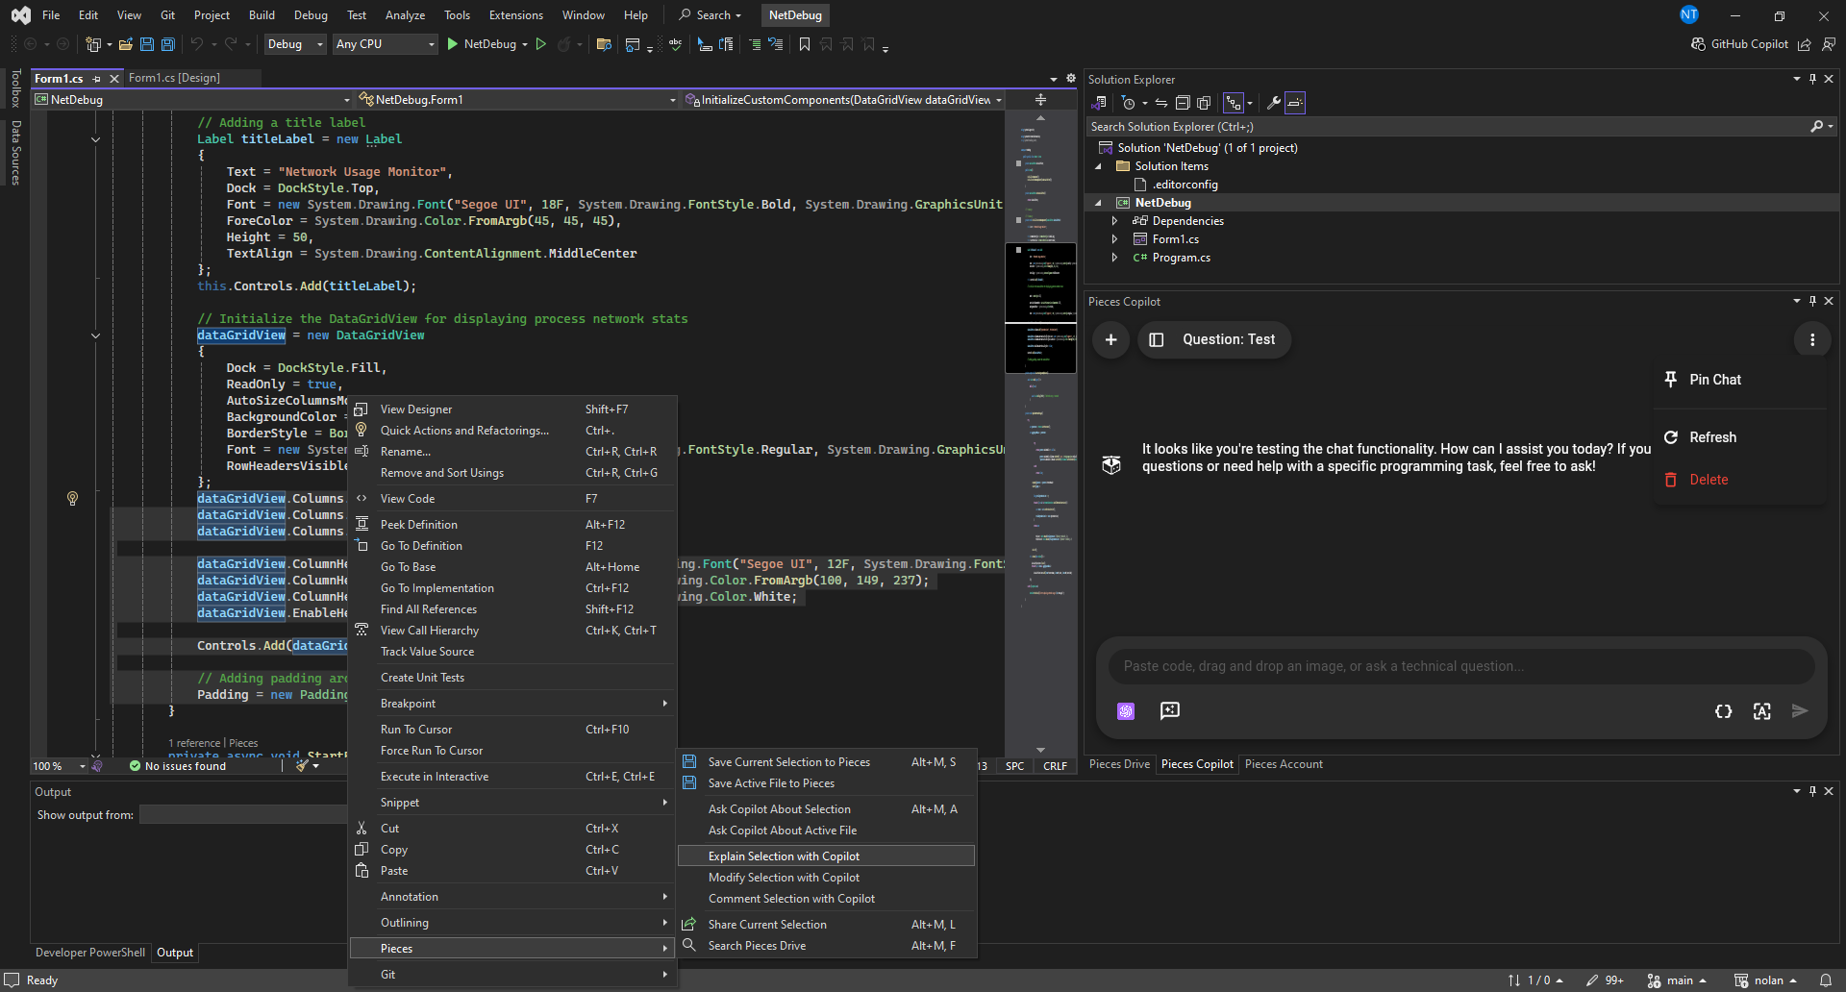The image size is (1846, 992).
Task: Click the chat context speech bubble icon
Action: 1169,710
